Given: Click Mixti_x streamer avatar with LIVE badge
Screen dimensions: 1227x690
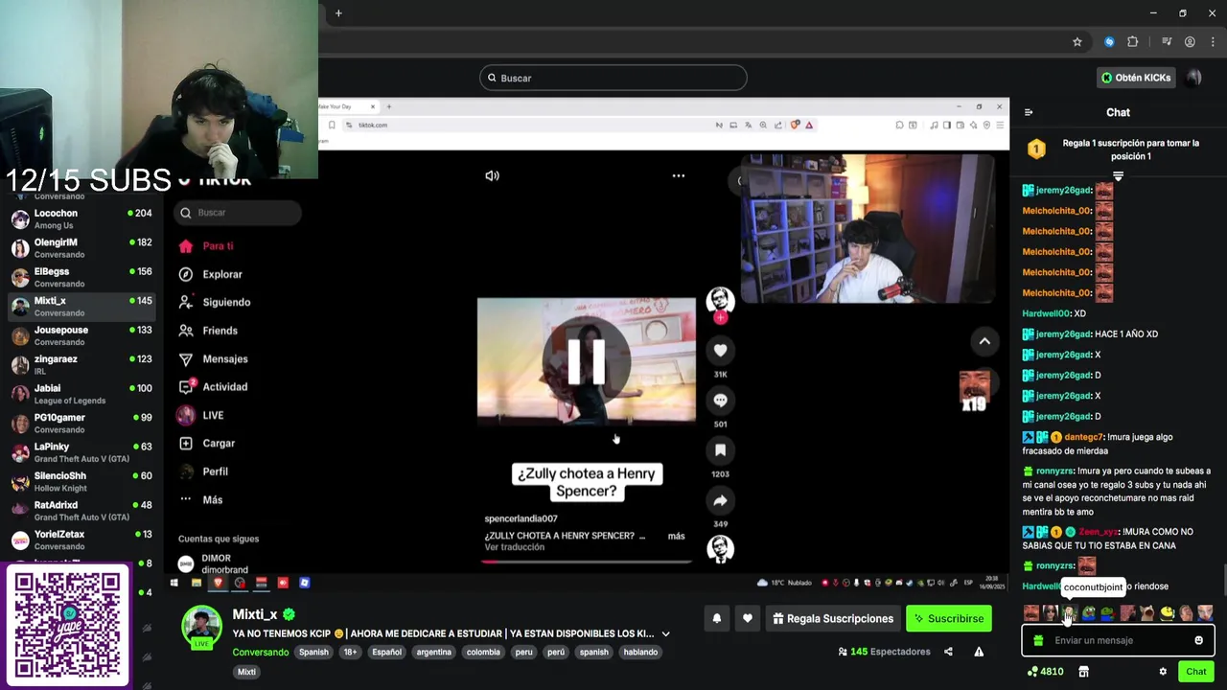Looking at the screenshot, I should [x=202, y=627].
